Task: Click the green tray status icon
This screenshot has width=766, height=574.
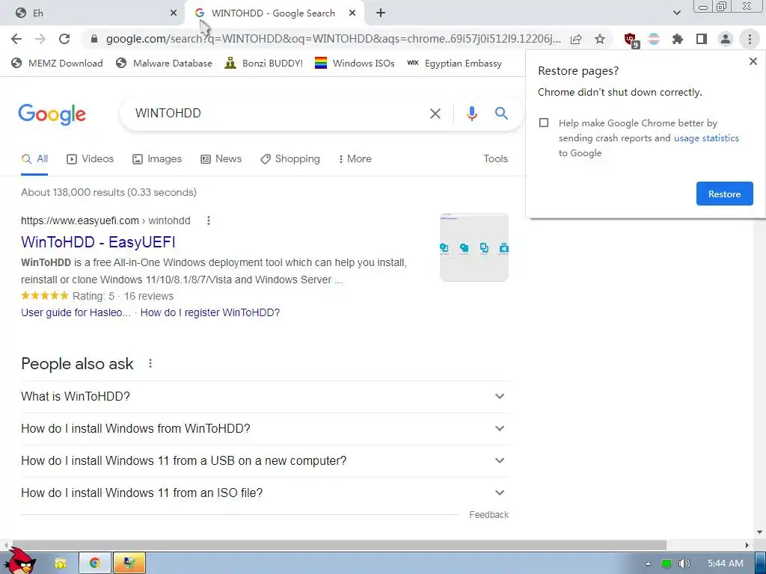Action: click(667, 564)
